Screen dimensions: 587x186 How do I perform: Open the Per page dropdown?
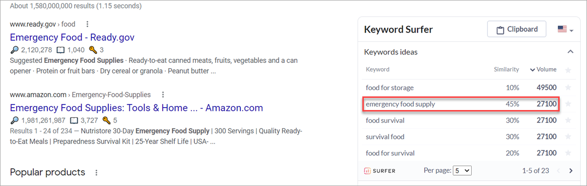(x=462, y=171)
